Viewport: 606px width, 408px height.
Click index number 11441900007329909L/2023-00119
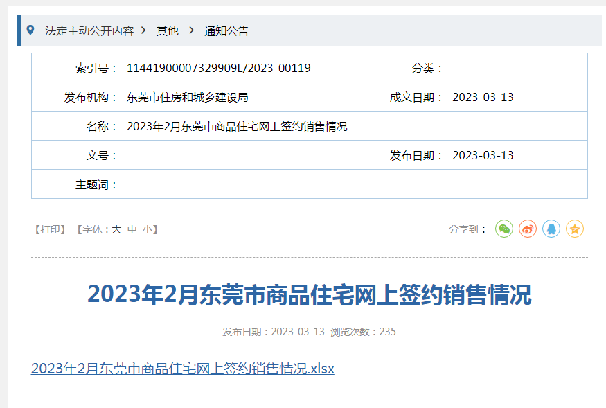tap(218, 68)
